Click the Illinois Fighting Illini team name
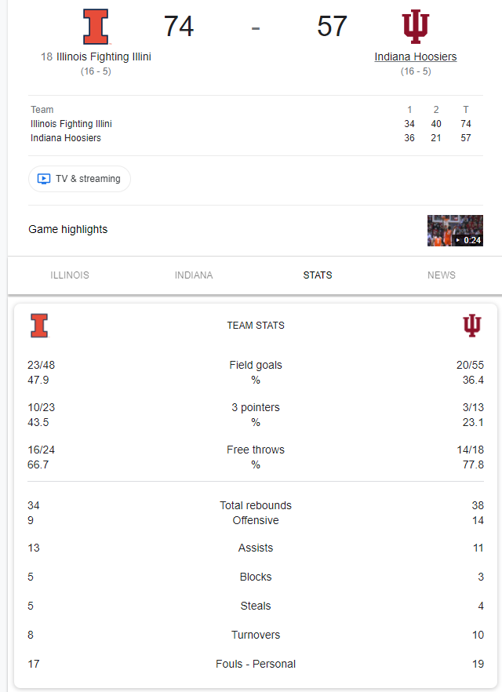Viewport: 502px width, 692px height. pos(104,56)
